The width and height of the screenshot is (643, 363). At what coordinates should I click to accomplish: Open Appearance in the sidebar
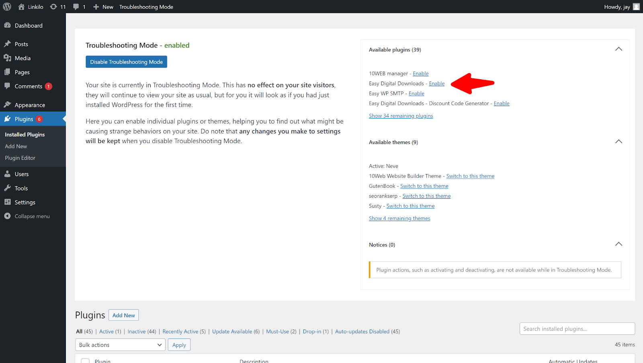30,105
